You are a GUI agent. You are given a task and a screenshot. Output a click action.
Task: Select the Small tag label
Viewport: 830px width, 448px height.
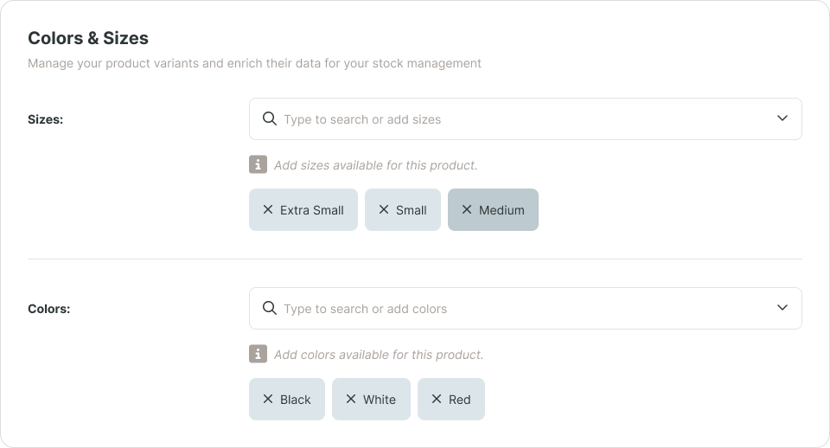[412, 210]
